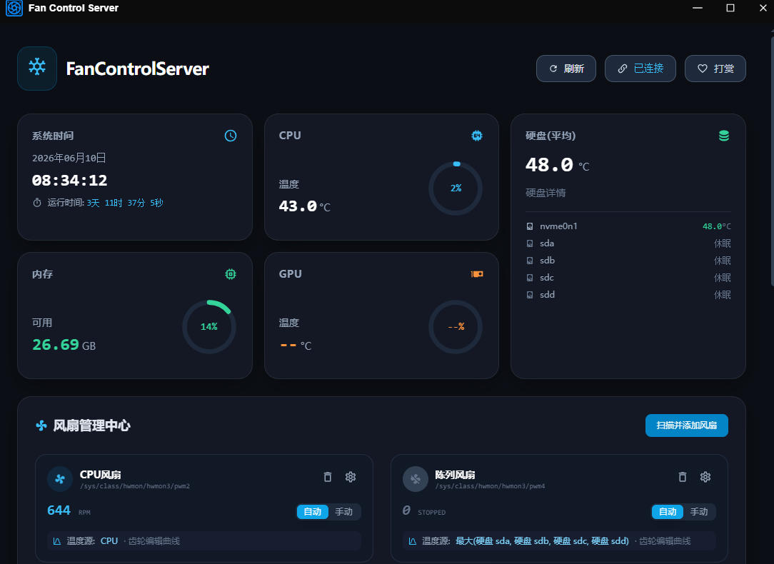This screenshot has width=774, height=564.
Task: Click the 0 STOPPED status of 陈列风扇
Action: click(424, 510)
